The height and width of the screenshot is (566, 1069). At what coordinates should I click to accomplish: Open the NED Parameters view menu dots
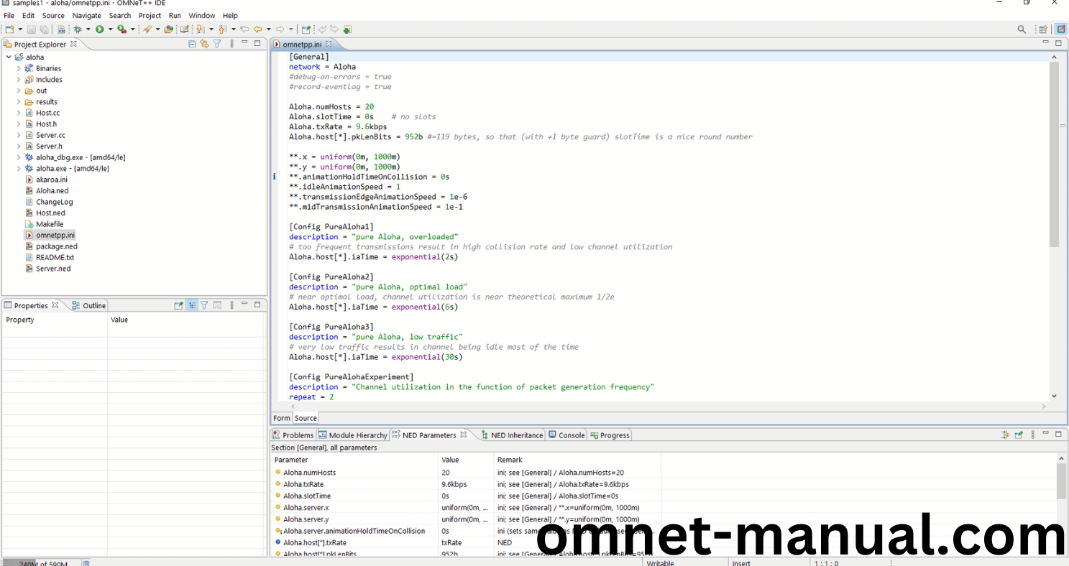pyautogui.click(x=1032, y=435)
